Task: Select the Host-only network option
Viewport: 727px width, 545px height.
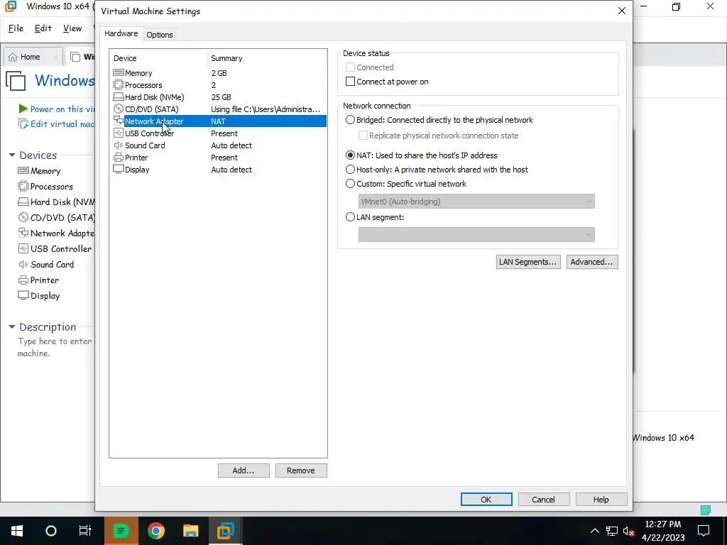Action: 351,170
